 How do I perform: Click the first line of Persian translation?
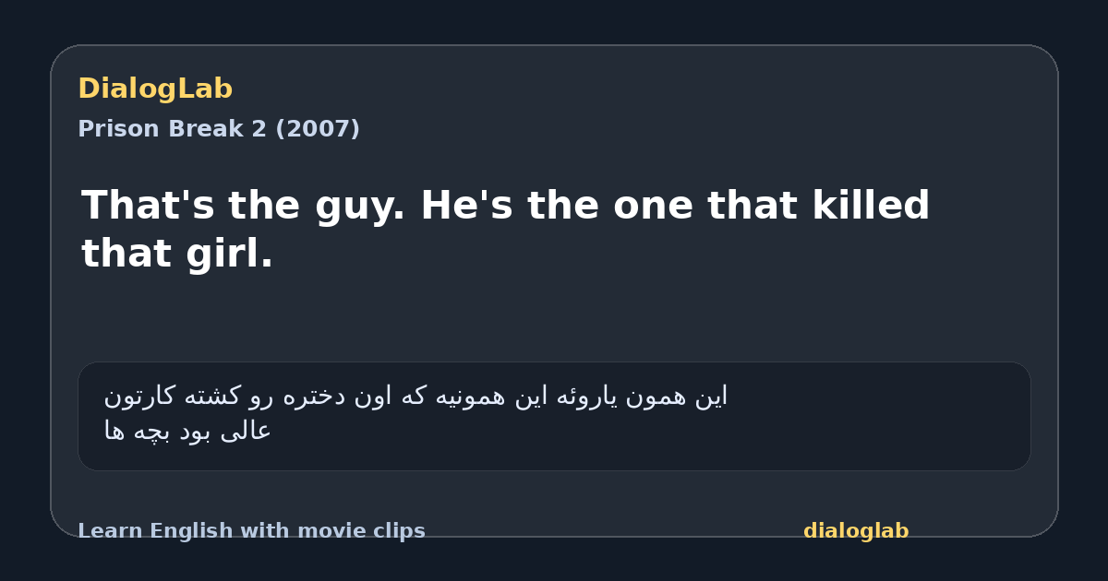pyautogui.click(x=415, y=396)
